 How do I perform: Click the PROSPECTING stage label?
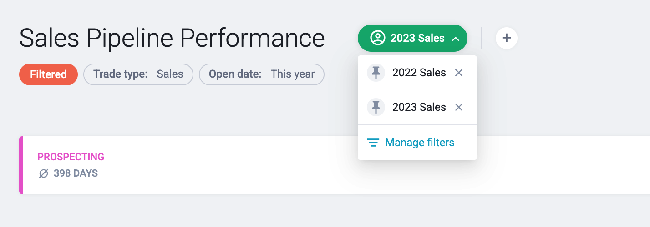coord(71,157)
